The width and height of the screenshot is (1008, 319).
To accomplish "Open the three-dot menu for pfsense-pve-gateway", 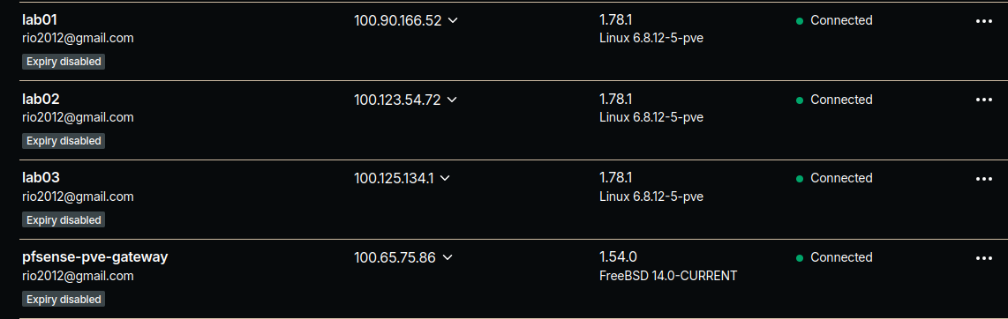I will point(983,258).
